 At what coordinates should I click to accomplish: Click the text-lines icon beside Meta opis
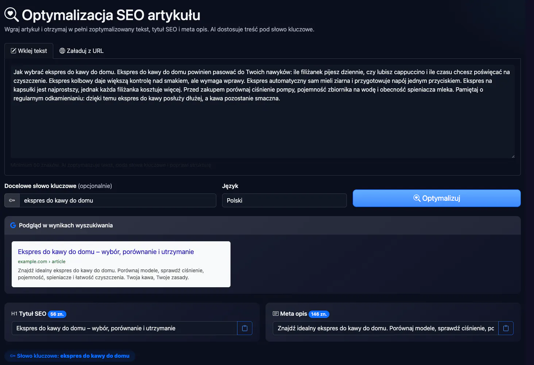(x=276, y=314)
